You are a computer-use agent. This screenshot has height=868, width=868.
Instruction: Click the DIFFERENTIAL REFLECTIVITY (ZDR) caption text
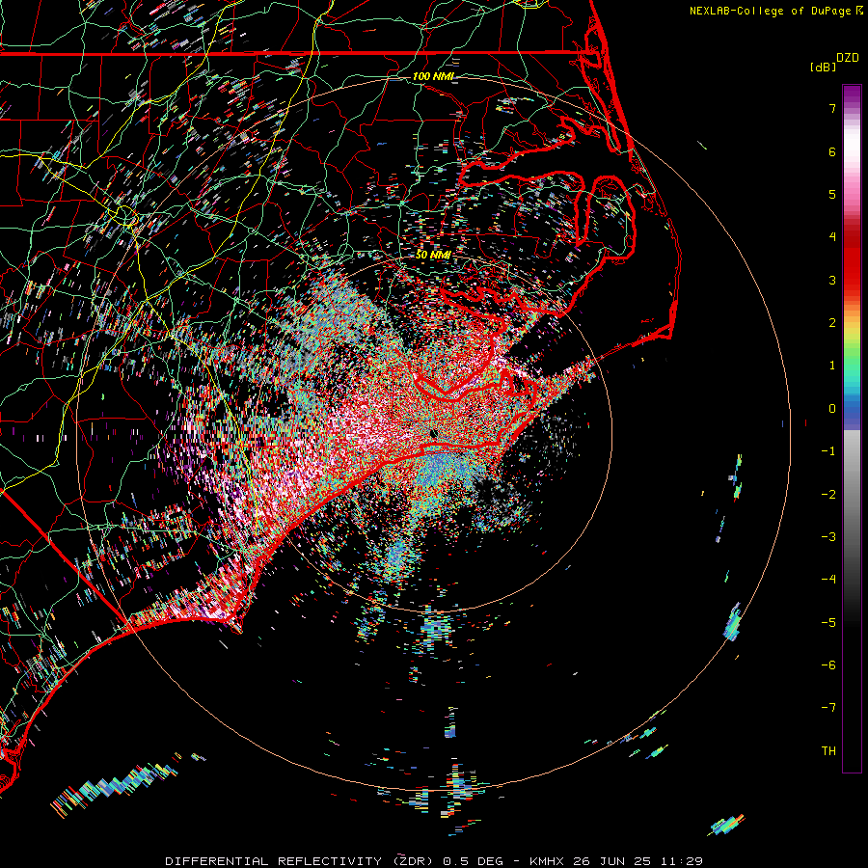(301, 861)
